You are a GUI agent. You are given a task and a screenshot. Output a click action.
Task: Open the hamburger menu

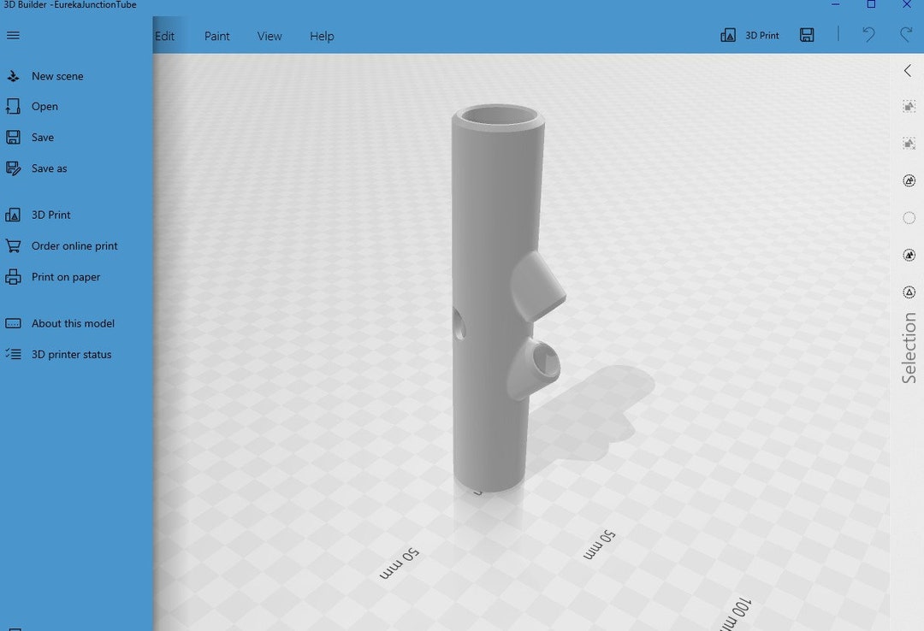pyautogui.click(x=13, y=35)
